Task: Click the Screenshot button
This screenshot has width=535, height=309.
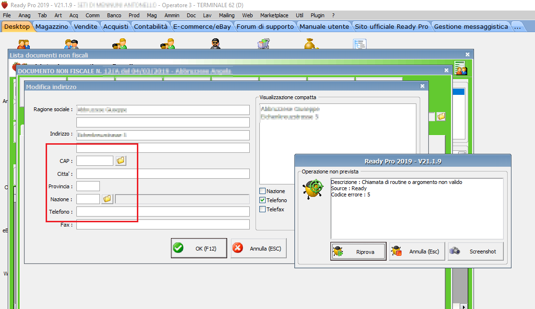Action: click(x=475, y=252)
